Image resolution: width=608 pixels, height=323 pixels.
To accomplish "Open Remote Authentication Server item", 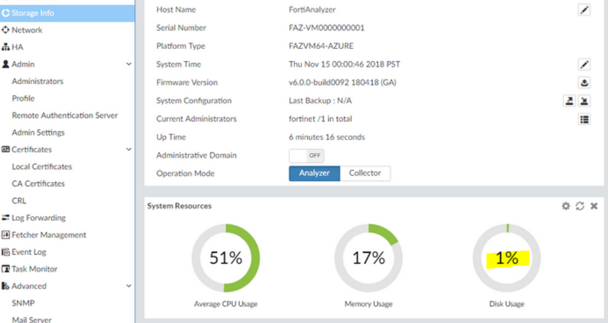I will (x=65, y=115).
